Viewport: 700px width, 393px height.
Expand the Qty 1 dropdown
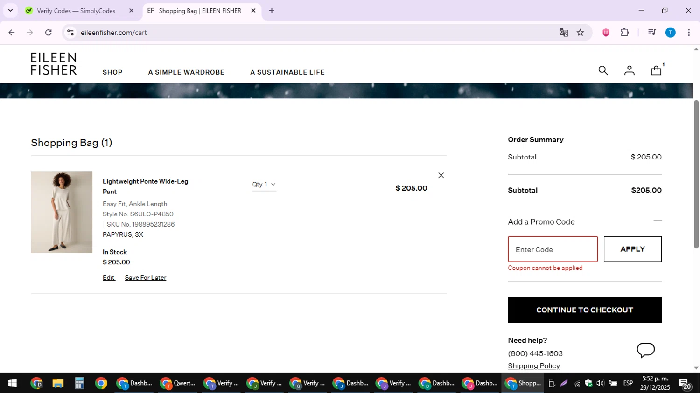[264, 185]
